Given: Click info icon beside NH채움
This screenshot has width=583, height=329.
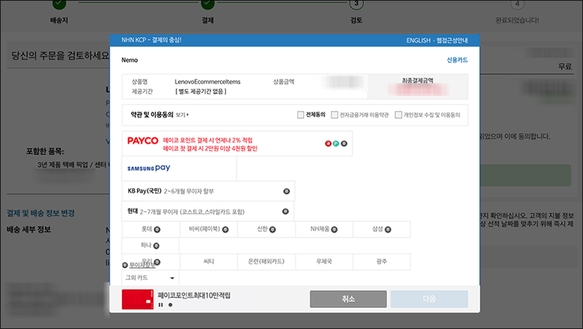Looking at the screenshot, I should 334,230.
